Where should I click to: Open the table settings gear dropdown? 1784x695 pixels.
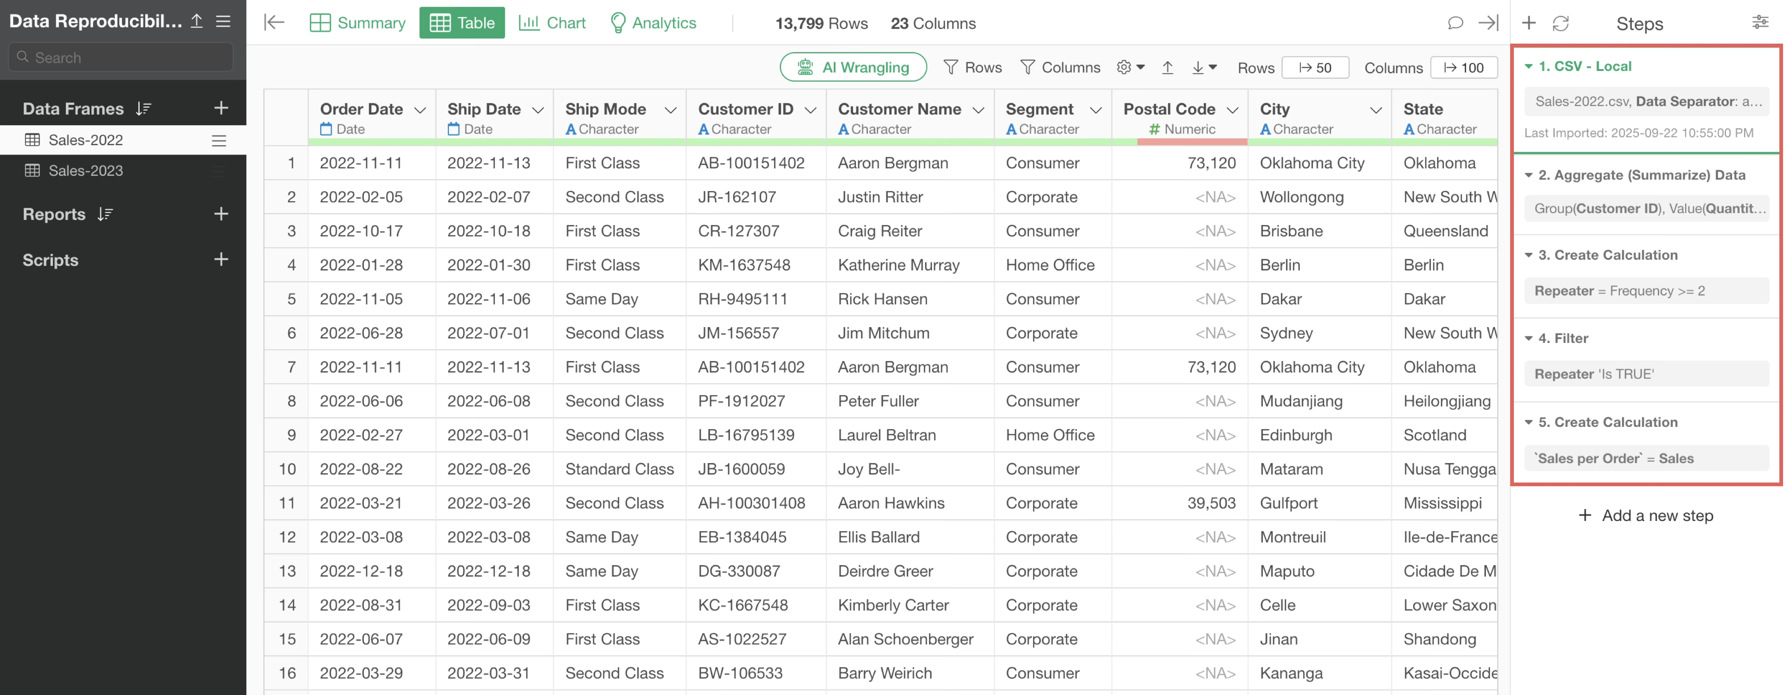(1130, 67)
